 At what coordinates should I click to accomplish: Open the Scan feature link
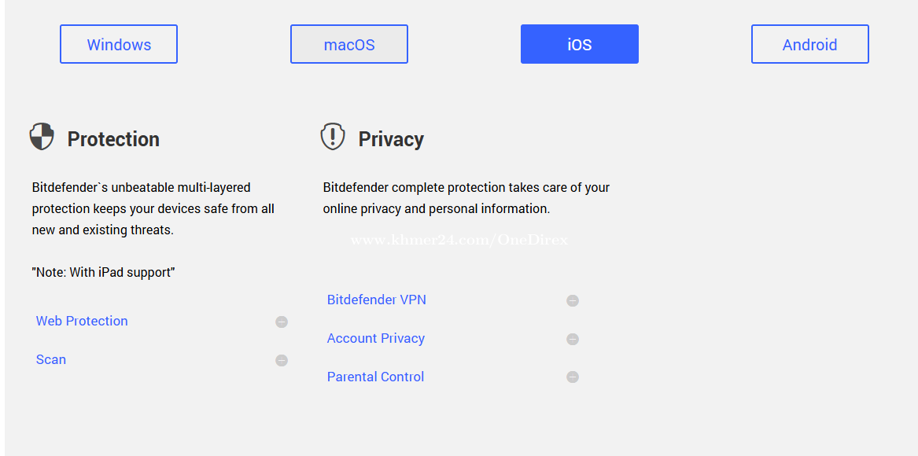click(51, 359)
